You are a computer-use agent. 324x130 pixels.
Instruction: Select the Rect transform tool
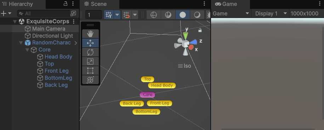tap(90, 70)
